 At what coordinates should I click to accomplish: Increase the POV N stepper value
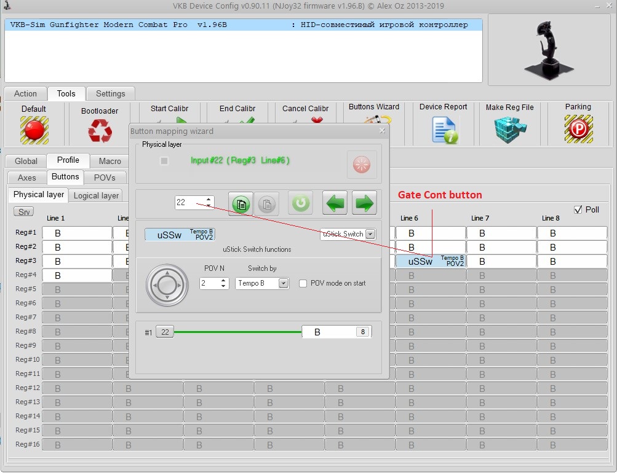pos(224,281)
